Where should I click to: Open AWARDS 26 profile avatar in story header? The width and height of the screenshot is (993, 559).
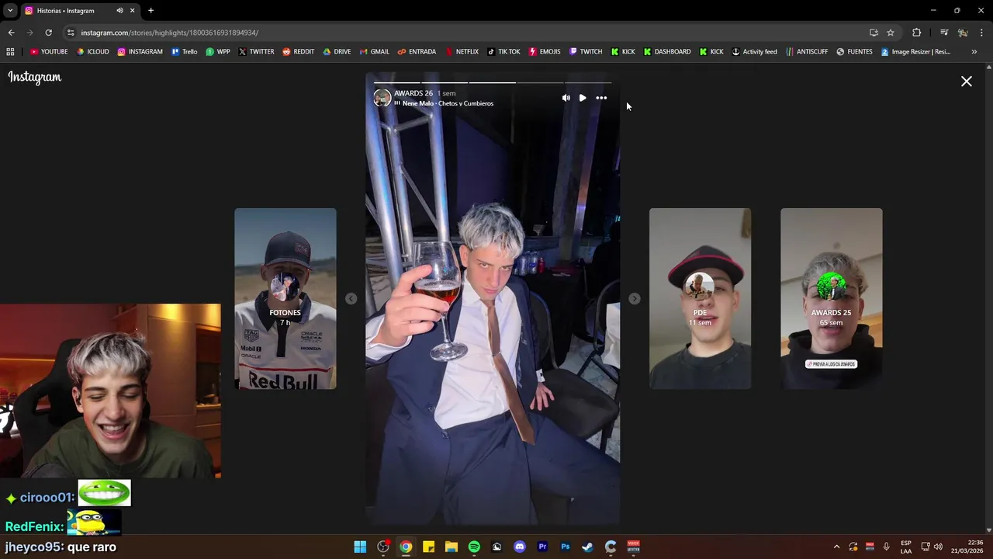point(382,98)
